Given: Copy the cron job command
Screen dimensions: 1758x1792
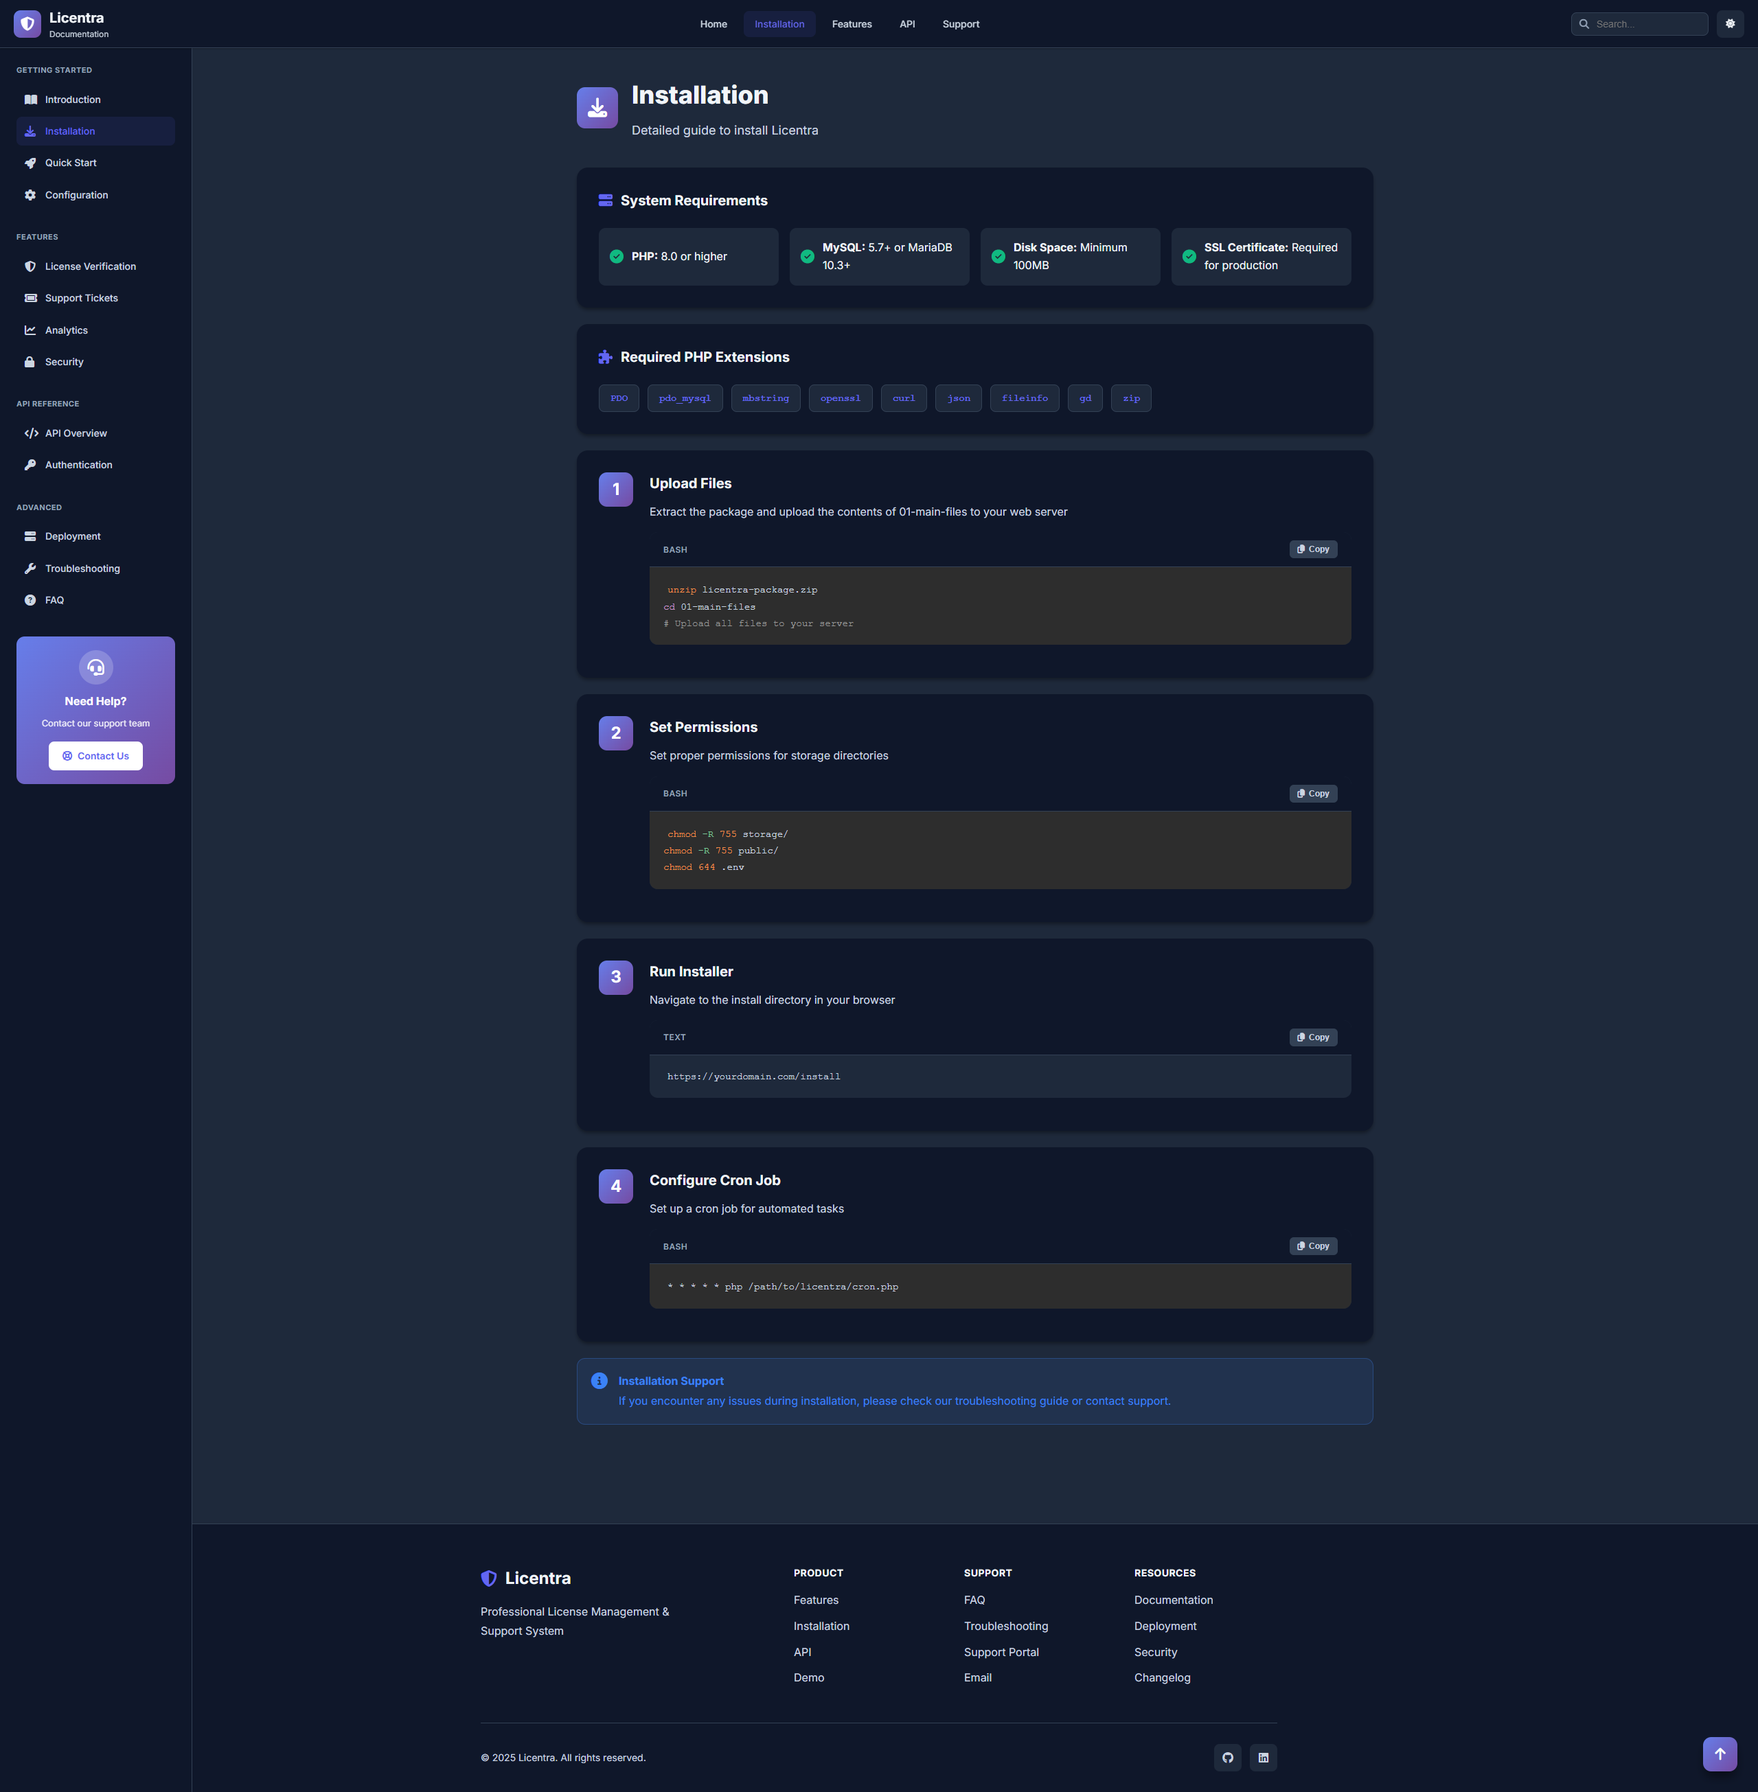Looking at the screenshot, I should [x=1312, y=1245].
